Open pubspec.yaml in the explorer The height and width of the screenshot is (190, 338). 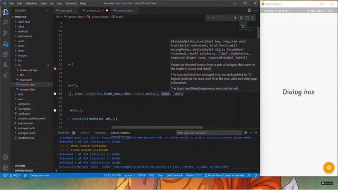coord(26,133)
